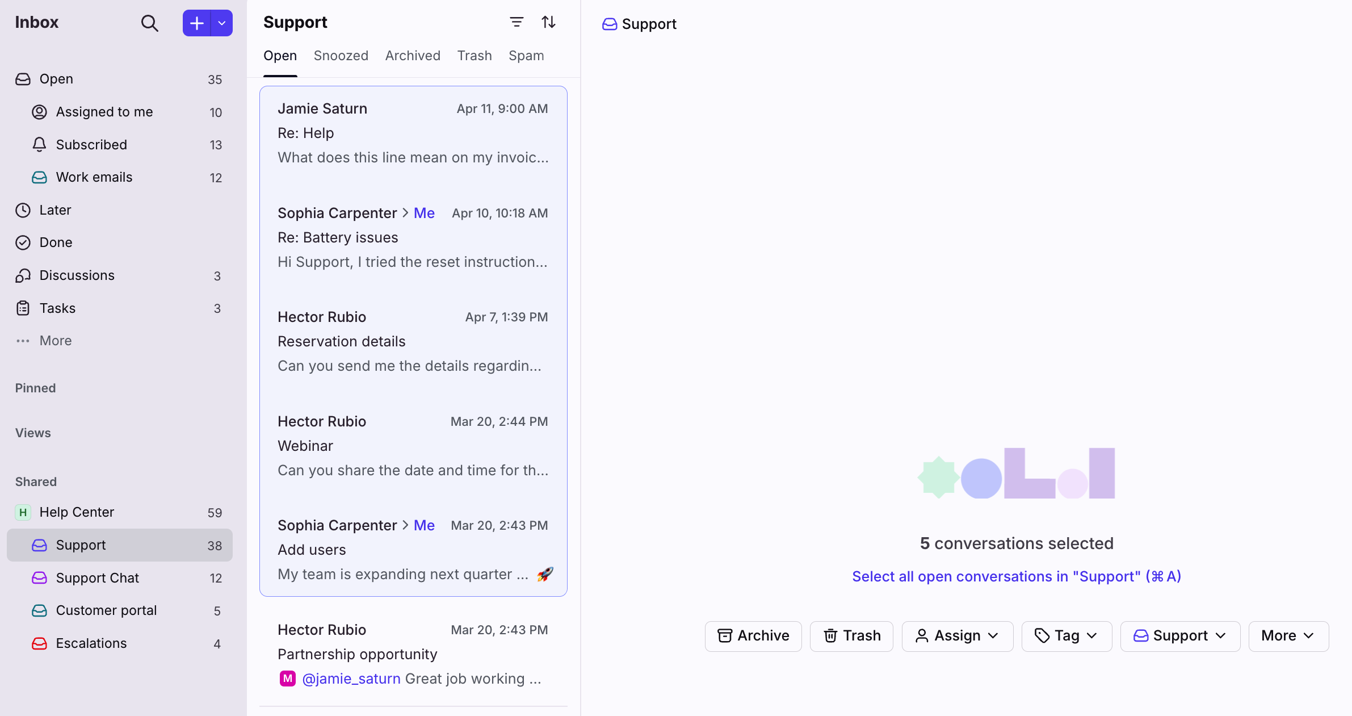Open Hector Rubio's Partnership opportunity conversation
The image size is (1352, 716).
(x=413, y=654)
